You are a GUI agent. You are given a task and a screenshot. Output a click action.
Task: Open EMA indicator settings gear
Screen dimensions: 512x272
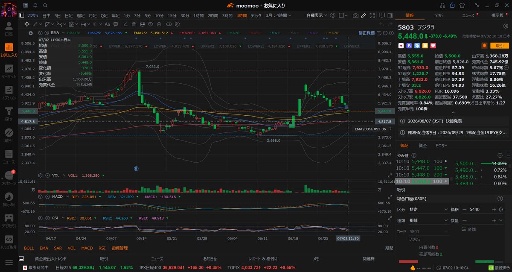tap(41, 32)
